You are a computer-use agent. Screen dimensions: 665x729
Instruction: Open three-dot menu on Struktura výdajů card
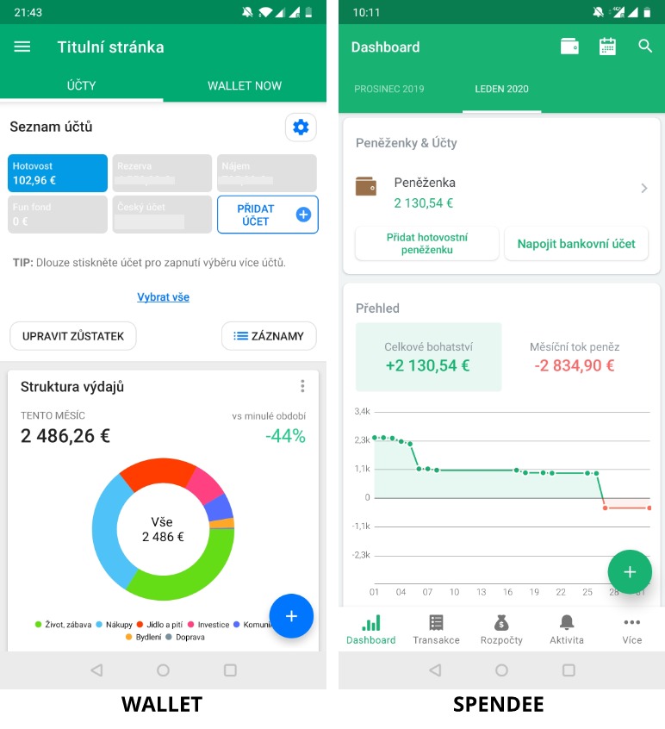302,386
